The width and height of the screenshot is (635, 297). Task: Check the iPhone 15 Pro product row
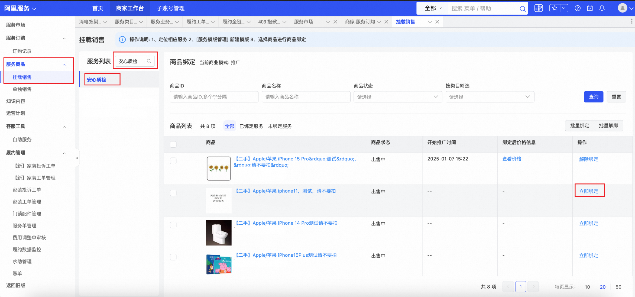click(x=173, y=161)
